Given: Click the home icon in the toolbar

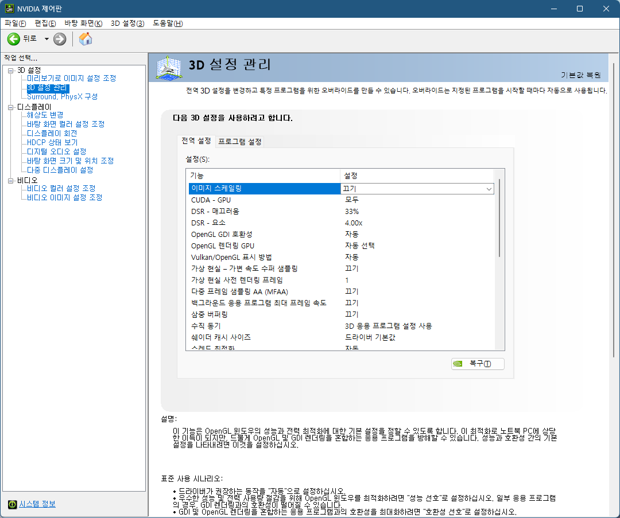Looking at the screenshot, I should pyautogui.click(x=86, y=39).
